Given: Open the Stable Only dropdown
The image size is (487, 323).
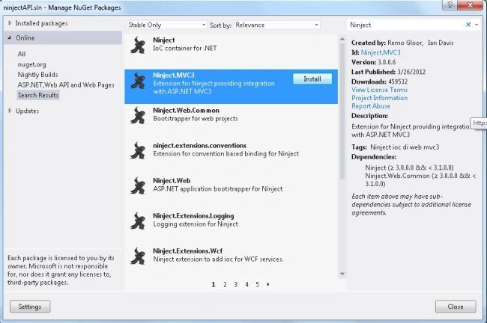Looking at the screenshot, I should pyautogui.click(x=166, y=25).
